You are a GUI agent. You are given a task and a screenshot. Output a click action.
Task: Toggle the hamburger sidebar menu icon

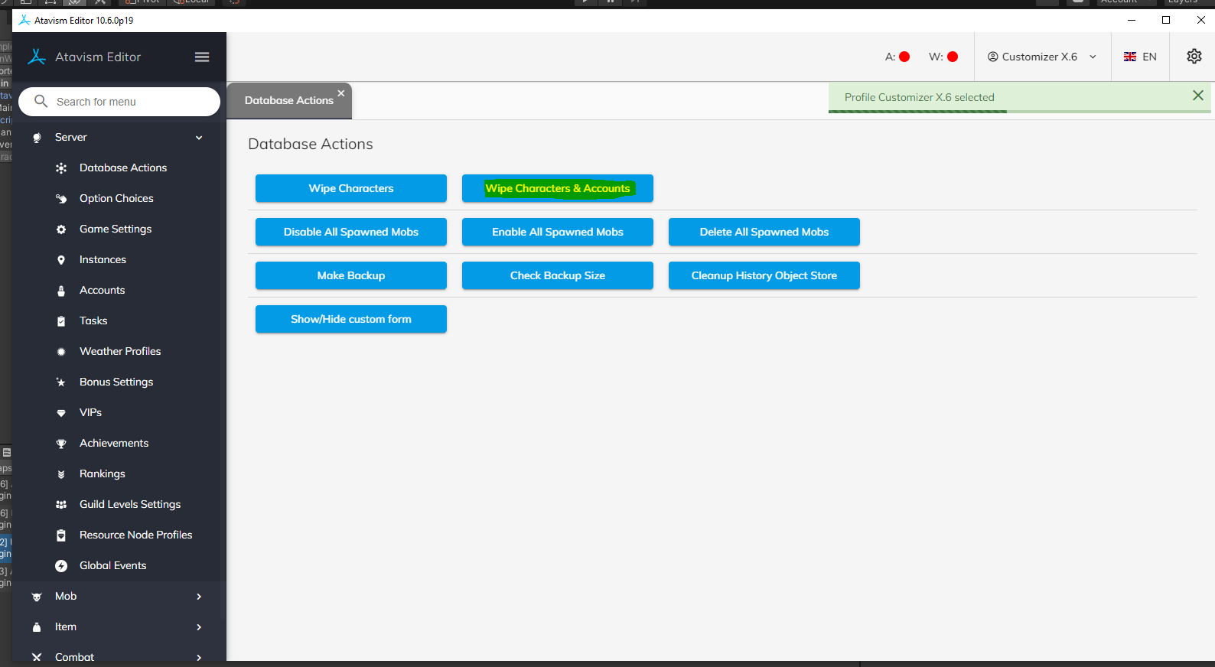click(x=202, y=57)
